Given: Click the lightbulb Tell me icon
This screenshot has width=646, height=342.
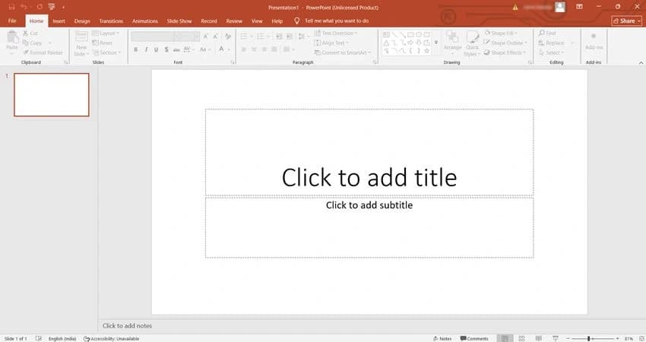Looking at the screenshot, I should (x=296, y=21).
